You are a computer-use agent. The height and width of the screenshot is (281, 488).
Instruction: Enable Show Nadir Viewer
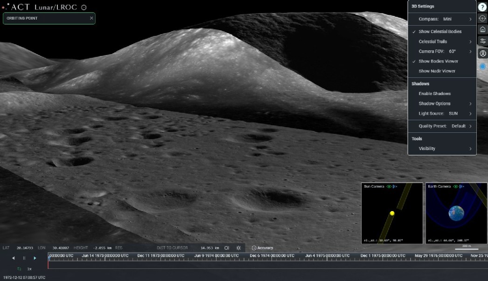pyautogui.click(x=437, y=71)
